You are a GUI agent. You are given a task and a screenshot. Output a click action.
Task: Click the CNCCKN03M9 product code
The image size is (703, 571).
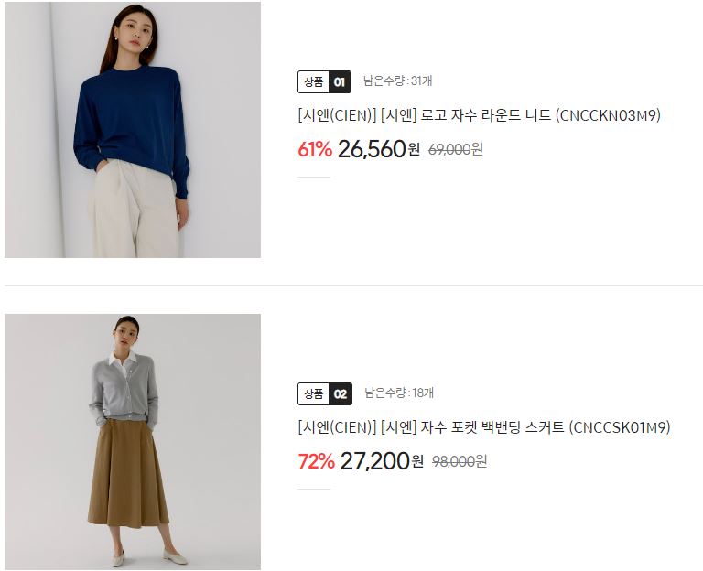pos(608,115)
